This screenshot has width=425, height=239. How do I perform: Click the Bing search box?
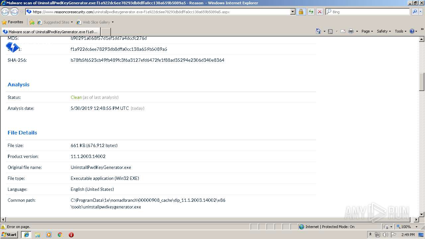[368, 12]
